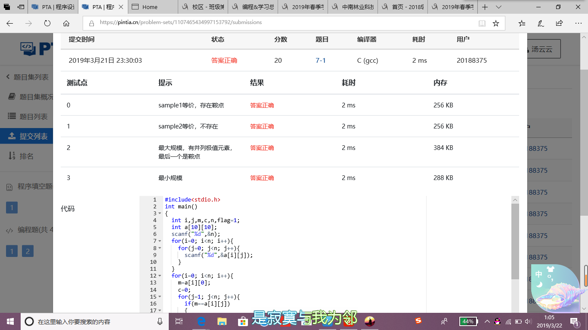Open reading view from the address bar
Screen dimensions: 588x330
(482, 23)
